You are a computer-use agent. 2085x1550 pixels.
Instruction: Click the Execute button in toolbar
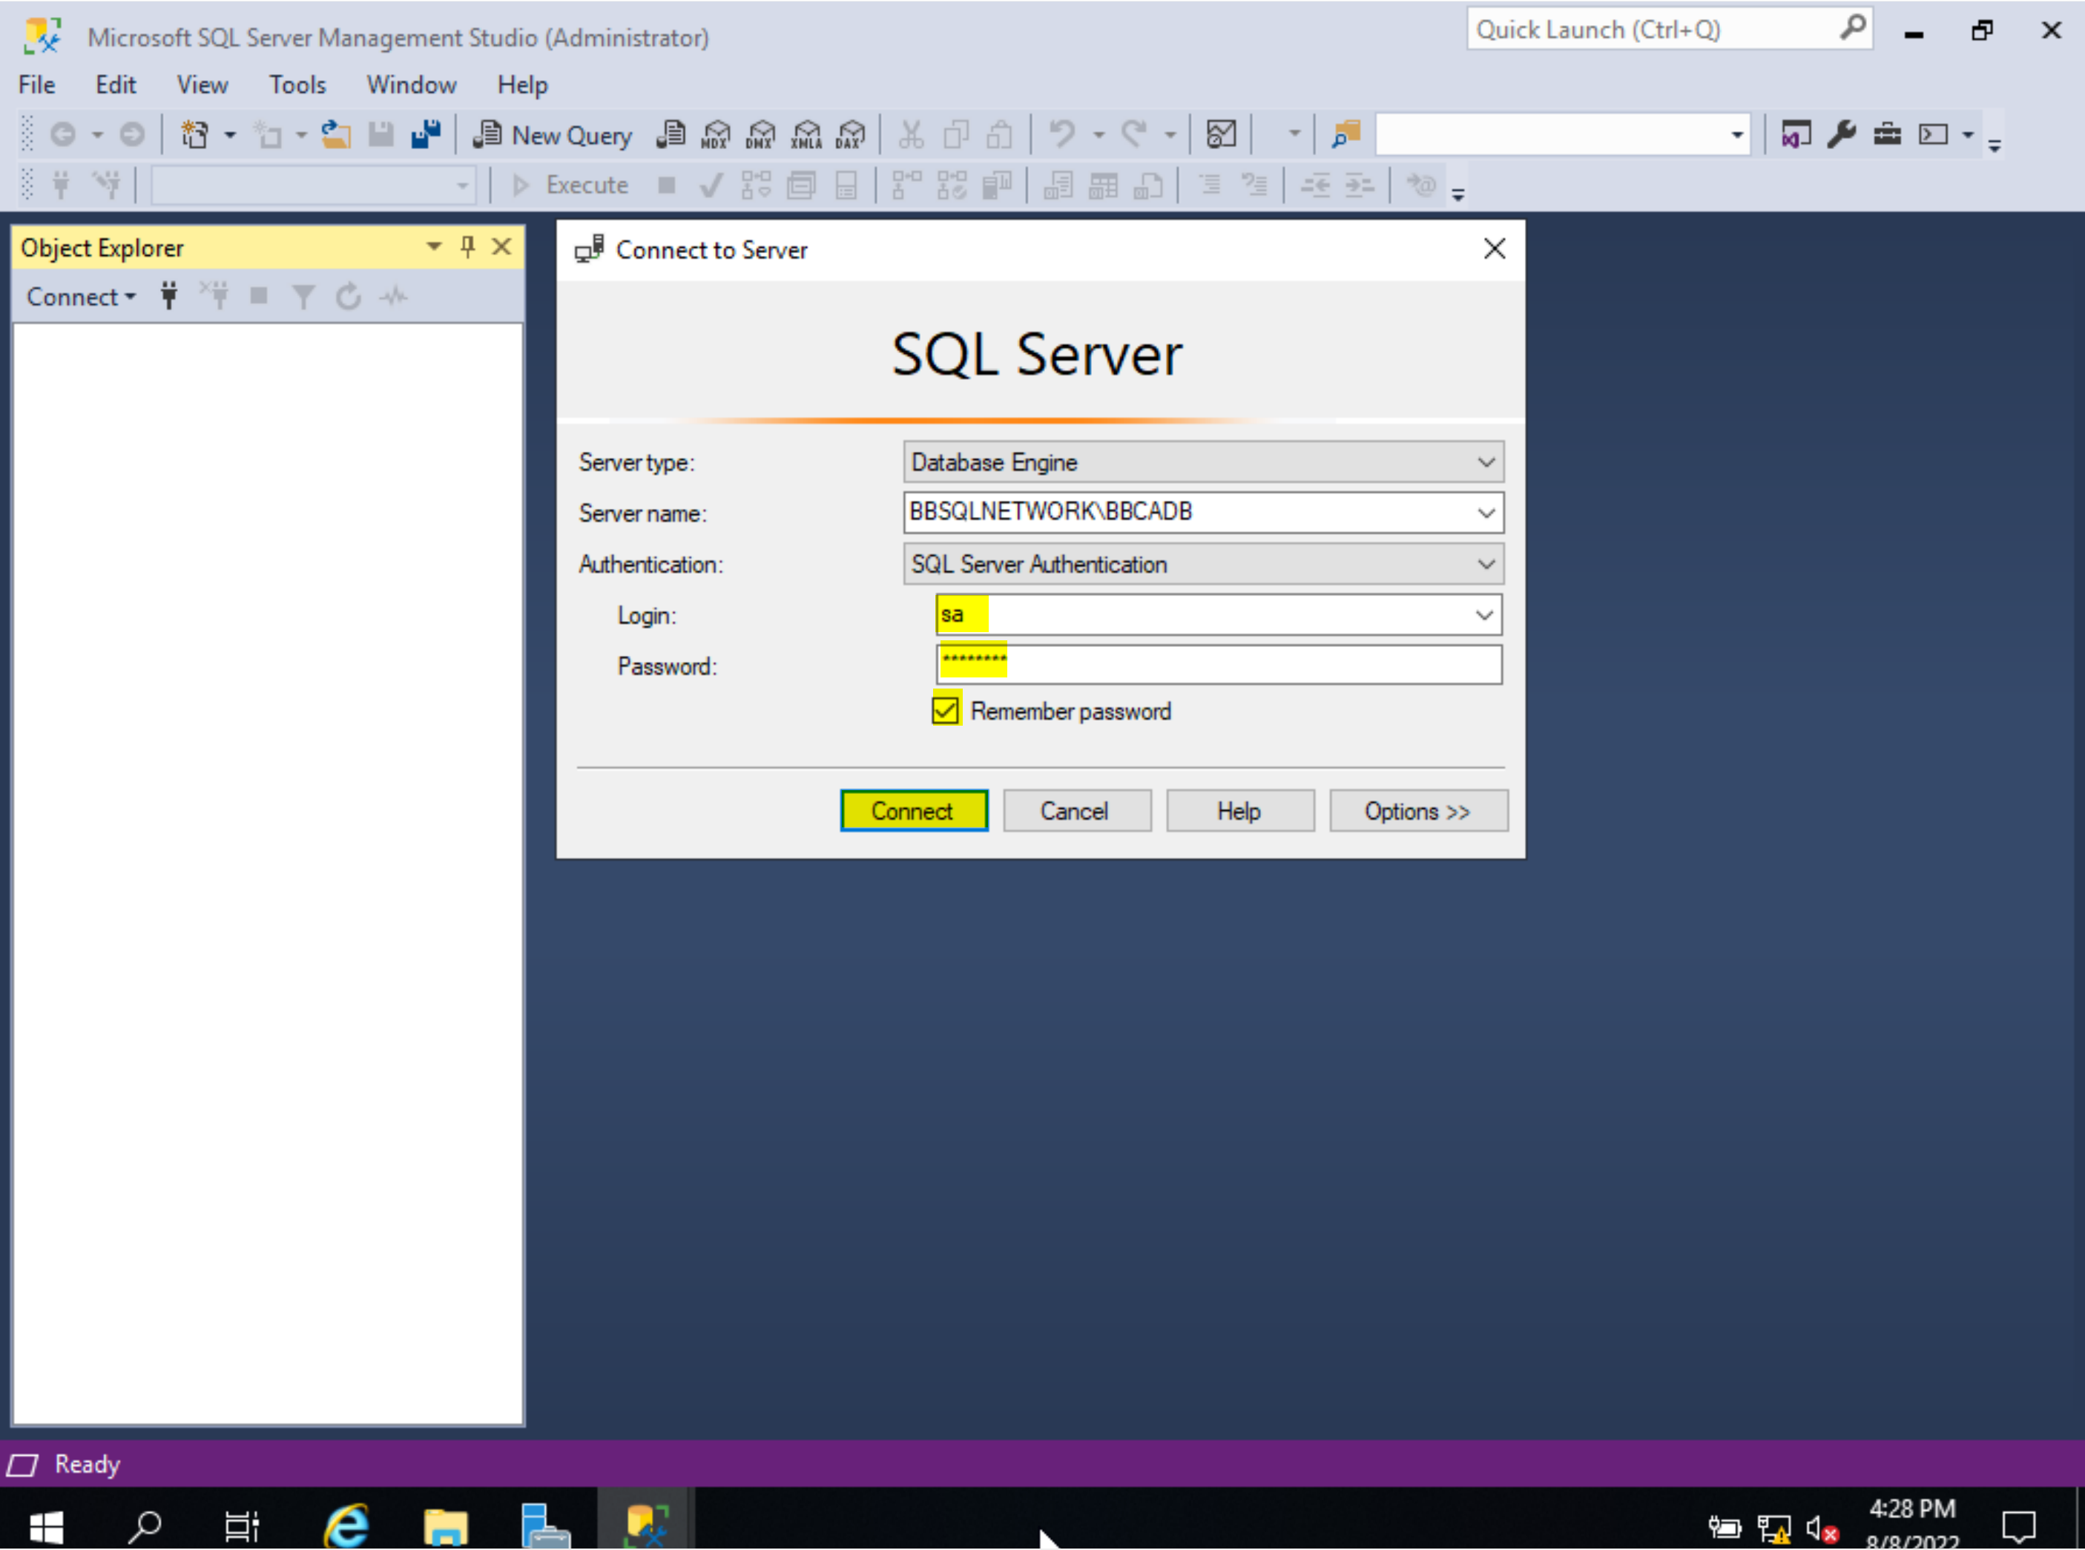570,185
